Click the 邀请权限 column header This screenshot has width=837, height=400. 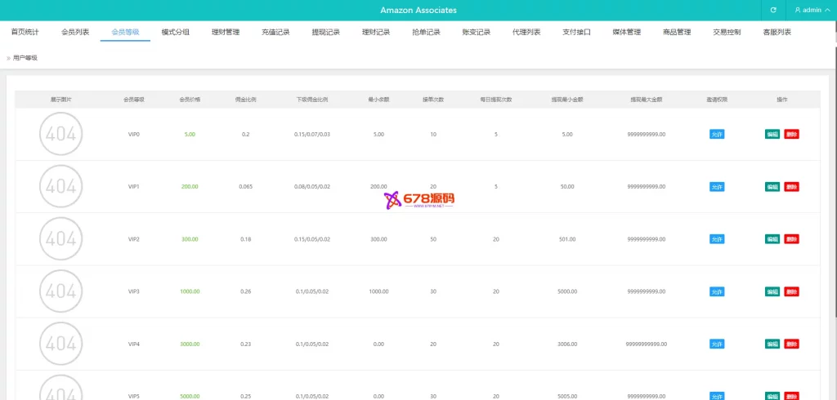point(717,100)
